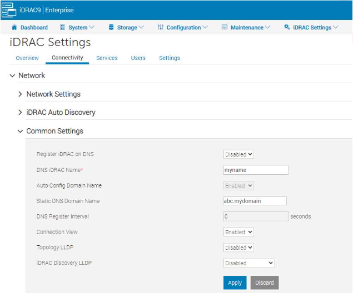
Task: Click the System menu icon
Action: tap(62, 27)
